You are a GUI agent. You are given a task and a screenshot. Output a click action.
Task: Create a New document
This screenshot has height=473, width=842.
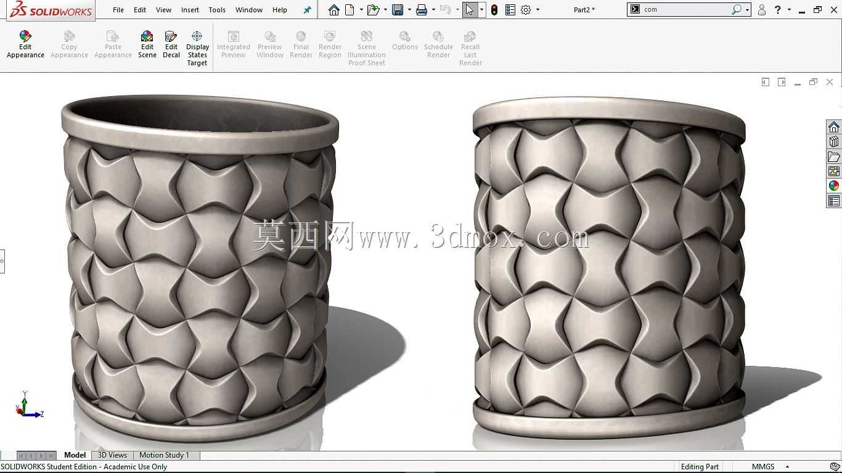[x=349, y=10]
